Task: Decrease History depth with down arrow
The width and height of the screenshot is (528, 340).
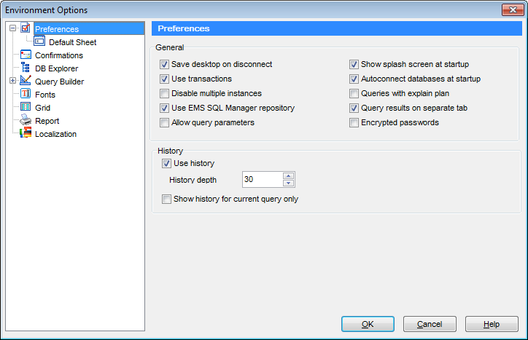Action: pyautogui.click(x=289, y=183)
